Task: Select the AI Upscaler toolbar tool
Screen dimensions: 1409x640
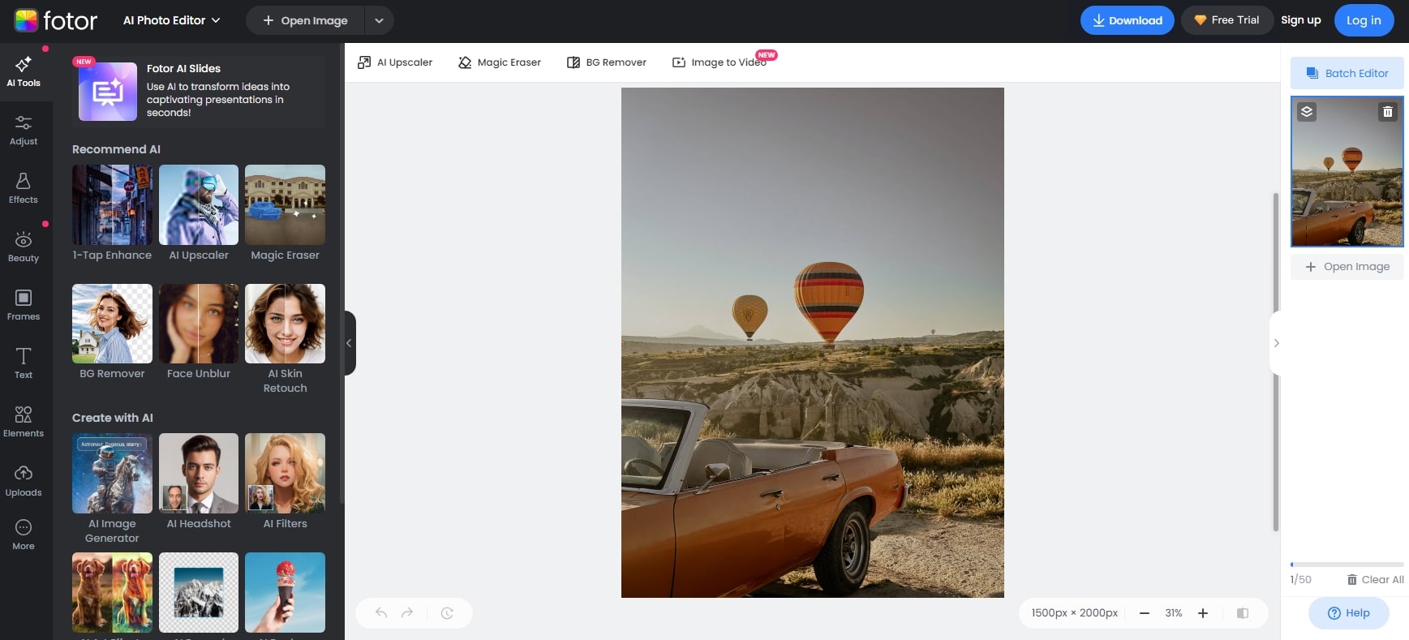Action: (395, 62)
